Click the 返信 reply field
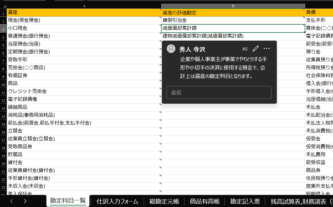333x207 pixels. (x=219, y=92)
